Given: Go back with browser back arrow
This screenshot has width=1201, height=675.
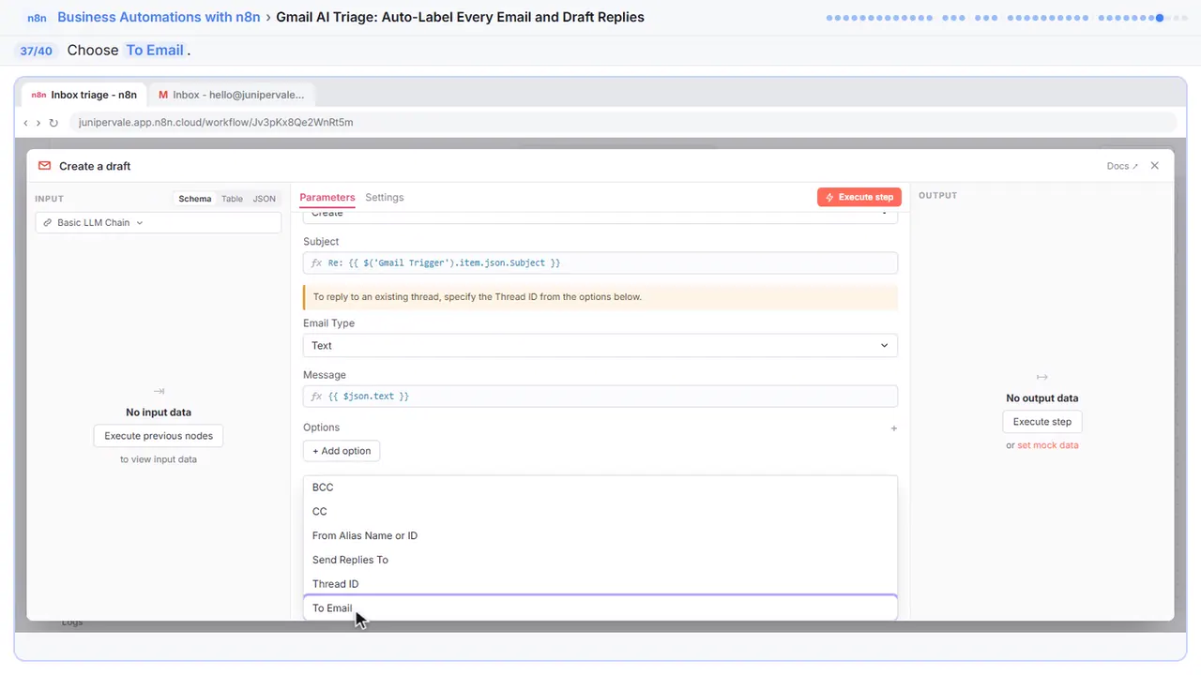Looking at the screenshot, I should click(25, 123).
